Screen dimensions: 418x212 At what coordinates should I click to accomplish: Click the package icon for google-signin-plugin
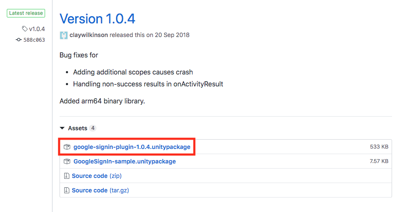point(67,147)
